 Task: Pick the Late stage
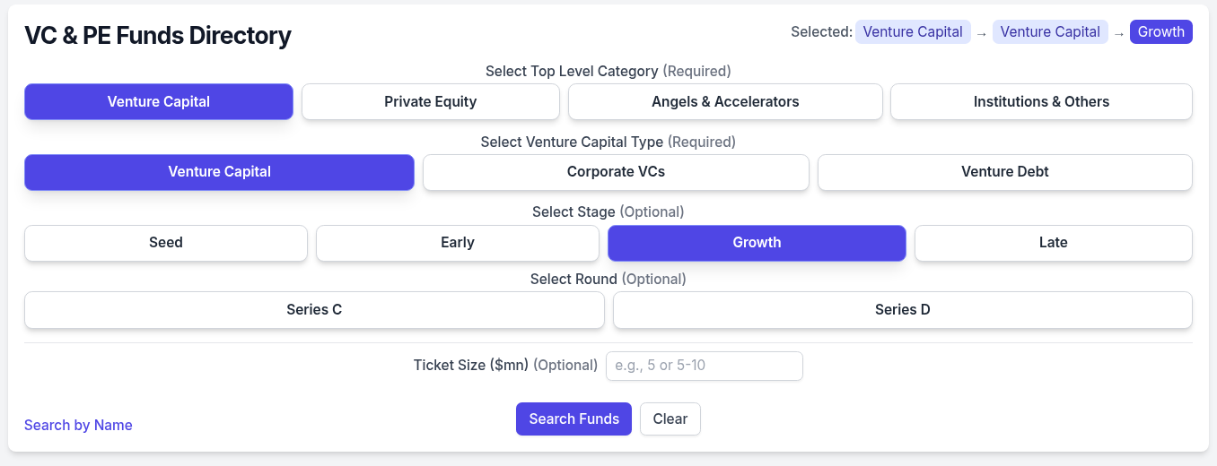pos(1053,243)
